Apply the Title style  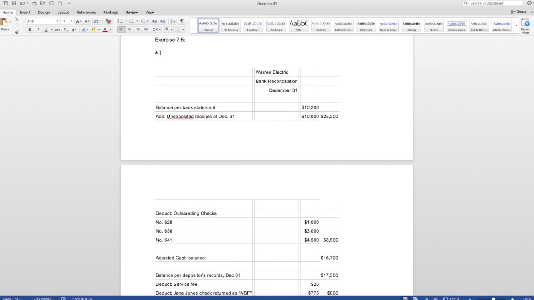point(298,25)
